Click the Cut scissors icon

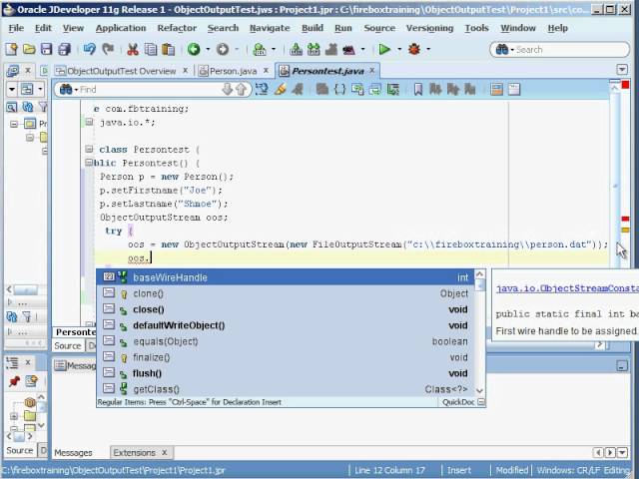(133, 49)
